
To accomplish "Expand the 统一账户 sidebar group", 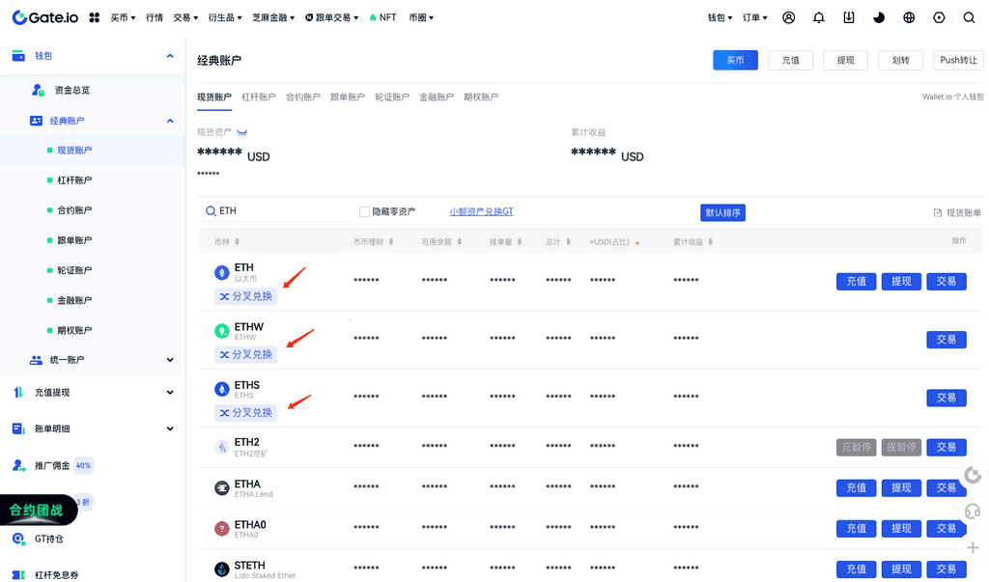I will (x=170, y=359).
